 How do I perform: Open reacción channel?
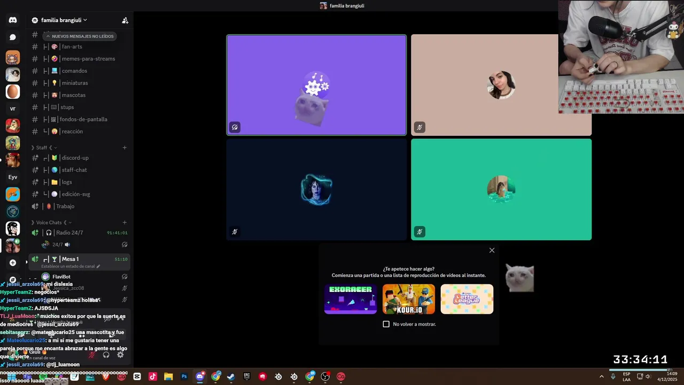pos(79,132)
